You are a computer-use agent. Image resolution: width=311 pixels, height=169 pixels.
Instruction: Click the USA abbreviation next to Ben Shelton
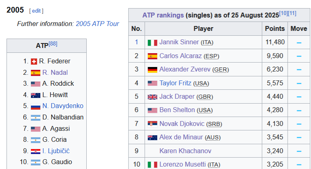pyautogui.click(x=205, y=110)
